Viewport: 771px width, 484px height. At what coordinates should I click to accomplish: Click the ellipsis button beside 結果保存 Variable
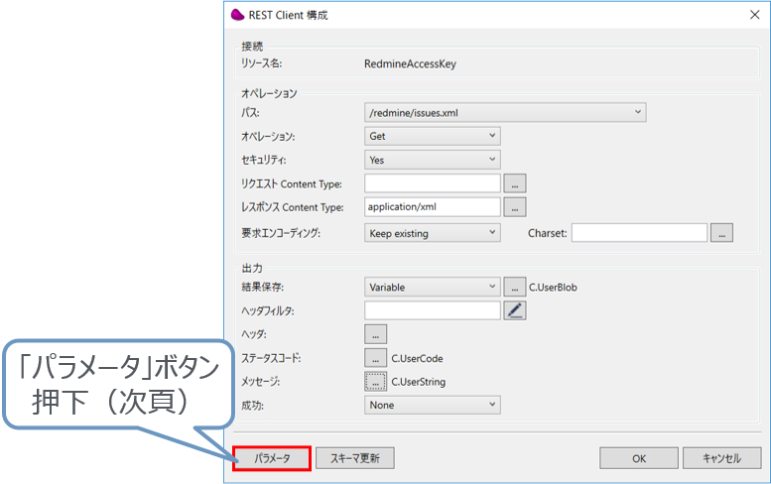point(515,287)
